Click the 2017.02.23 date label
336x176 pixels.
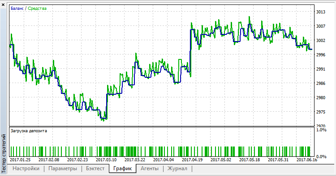(78, 160)
